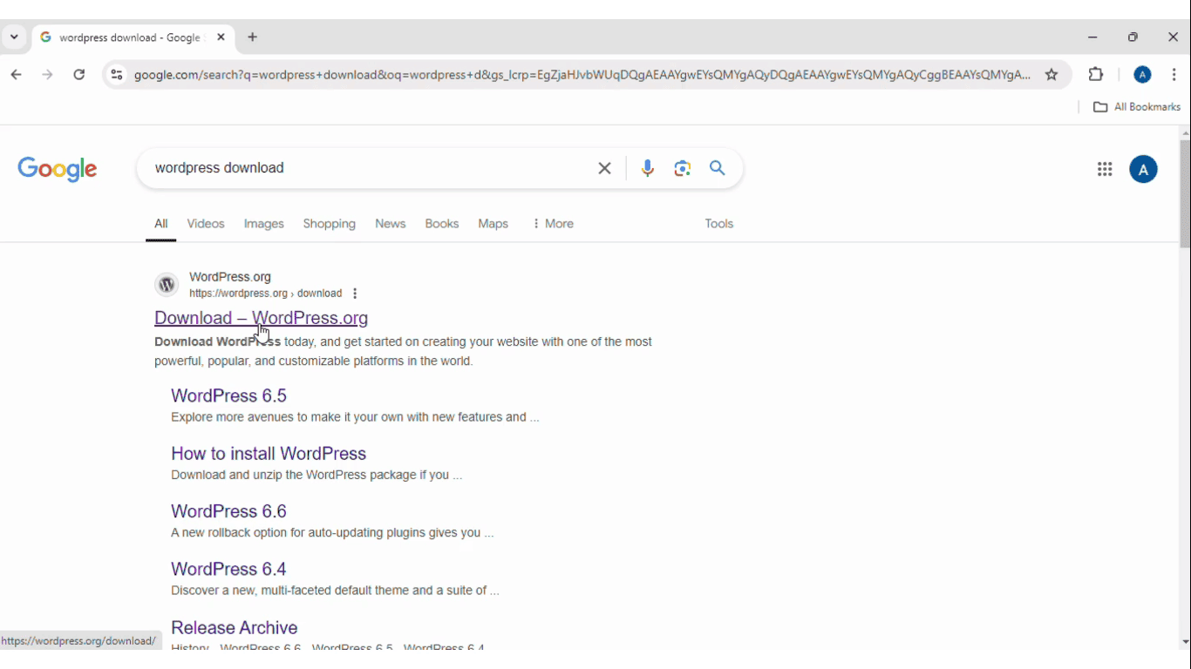Go to the Google logo homepage

[58, 169]
